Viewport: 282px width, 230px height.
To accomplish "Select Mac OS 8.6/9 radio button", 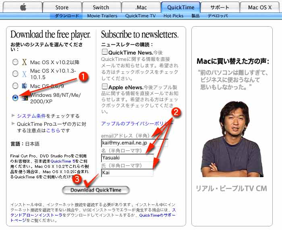I will (x=15, y=86).
